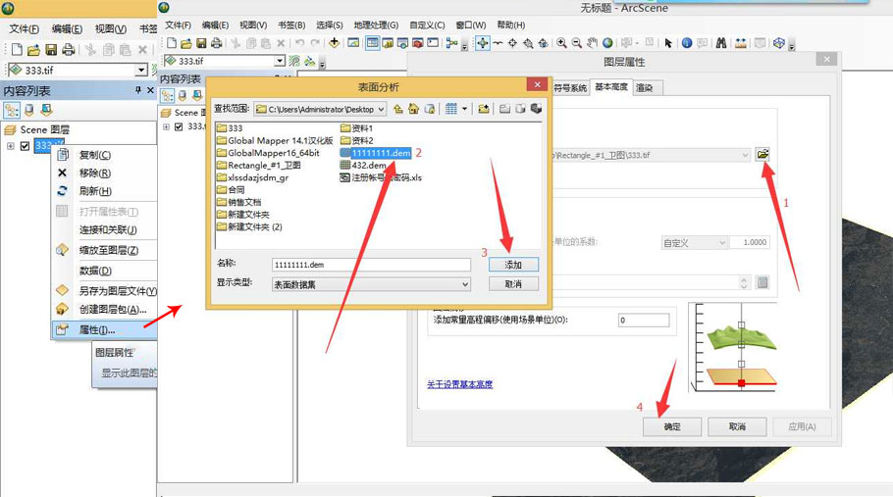Click the stepper arrows beside calculator icon
Screen dimensions: 893x497
tap(744, 282)
